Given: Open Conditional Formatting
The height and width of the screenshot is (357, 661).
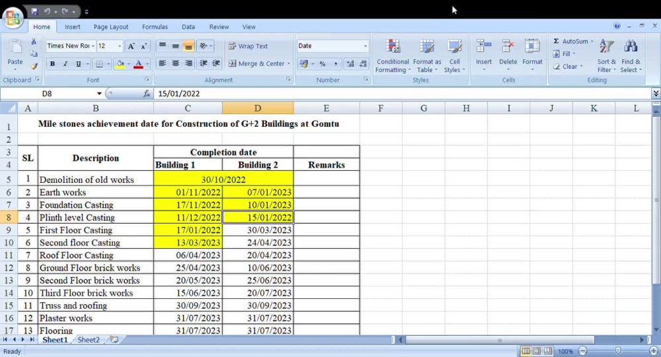Looking at the screenshot, I should 393,55.
